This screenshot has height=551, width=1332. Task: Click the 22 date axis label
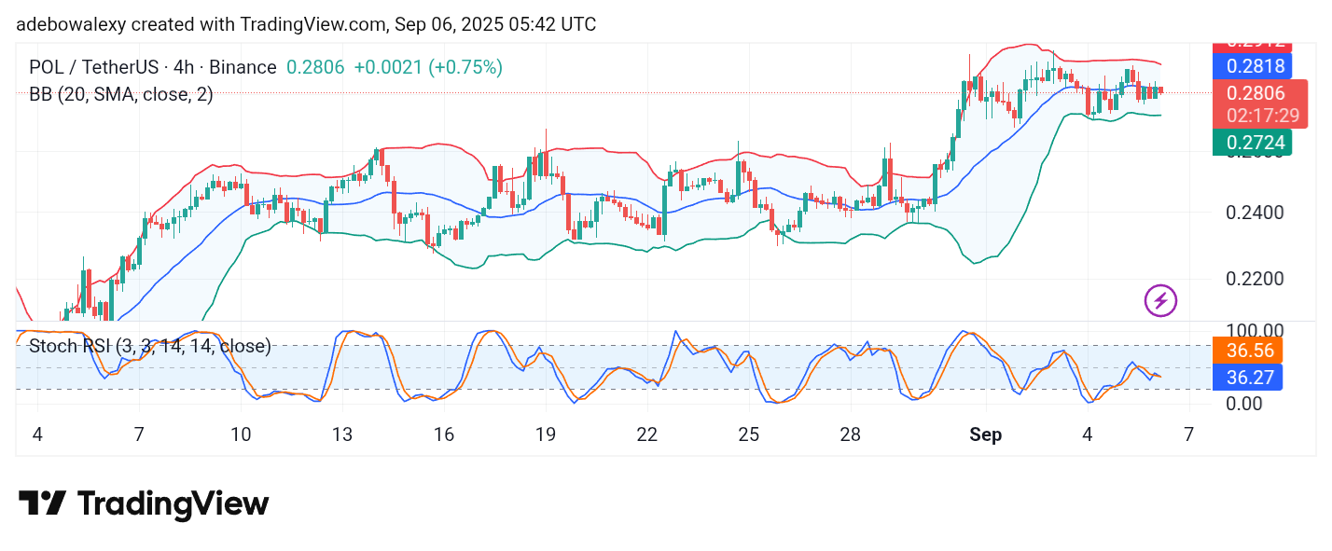[646, 434]
